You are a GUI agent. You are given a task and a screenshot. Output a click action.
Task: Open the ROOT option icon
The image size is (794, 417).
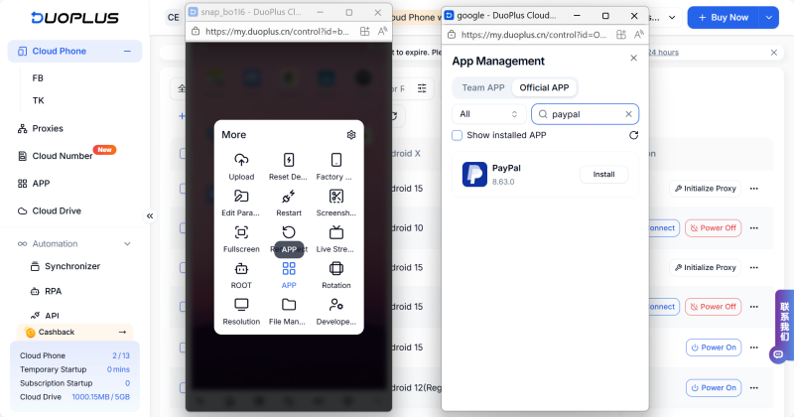[x=241, y=268]
